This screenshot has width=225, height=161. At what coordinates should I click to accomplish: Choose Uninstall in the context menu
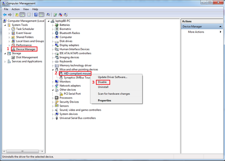coord(103,87)
